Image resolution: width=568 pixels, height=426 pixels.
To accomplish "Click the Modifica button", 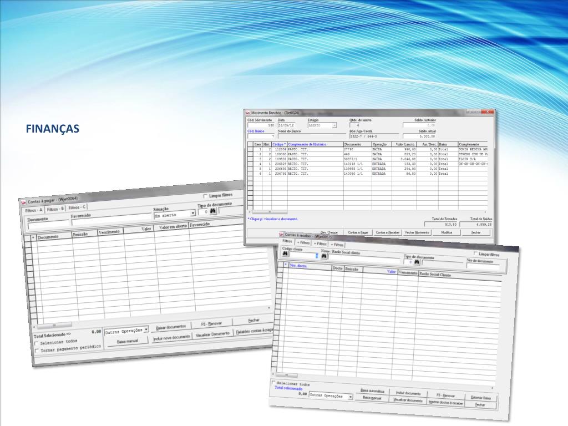I will click(x=447, y=232).
